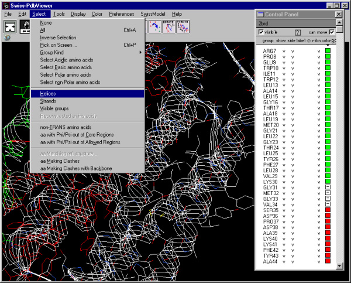This screenshot has height=283, width=351.
Task: Toggle show checkmark for ARG7 residue
Action: [284, 51]
